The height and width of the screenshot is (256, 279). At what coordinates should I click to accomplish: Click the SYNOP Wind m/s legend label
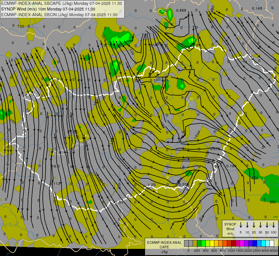pyautogui.click(x=230, y=229)
